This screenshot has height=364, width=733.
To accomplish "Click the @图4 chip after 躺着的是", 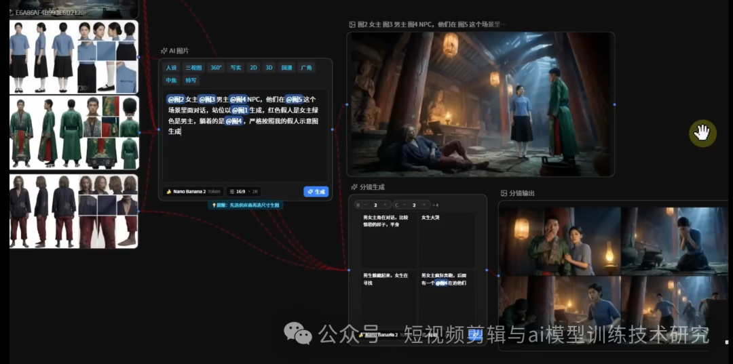I will [233, 121].
